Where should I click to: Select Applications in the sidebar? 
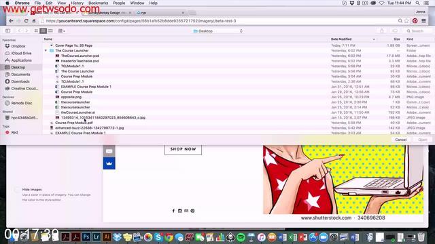tap(21, 60)
